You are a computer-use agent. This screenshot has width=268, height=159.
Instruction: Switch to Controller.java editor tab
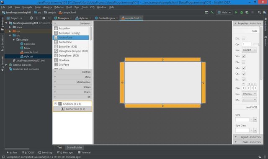[x=106, y=18]
